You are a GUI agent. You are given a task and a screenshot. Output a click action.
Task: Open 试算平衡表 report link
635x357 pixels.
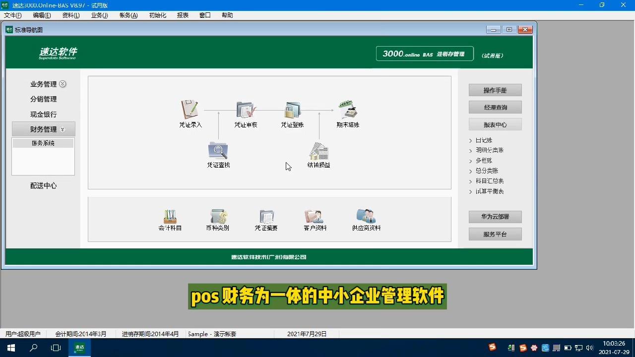point(489,191)
